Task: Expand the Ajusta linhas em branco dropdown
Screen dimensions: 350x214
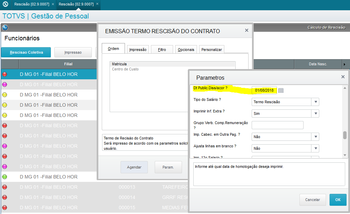Action: [316, 148]
